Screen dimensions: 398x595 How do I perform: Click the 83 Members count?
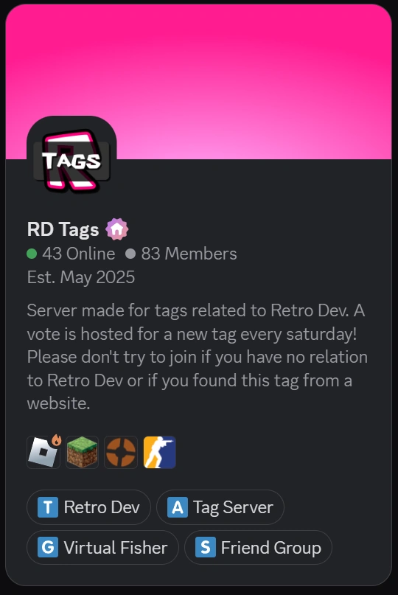[181, 254]
